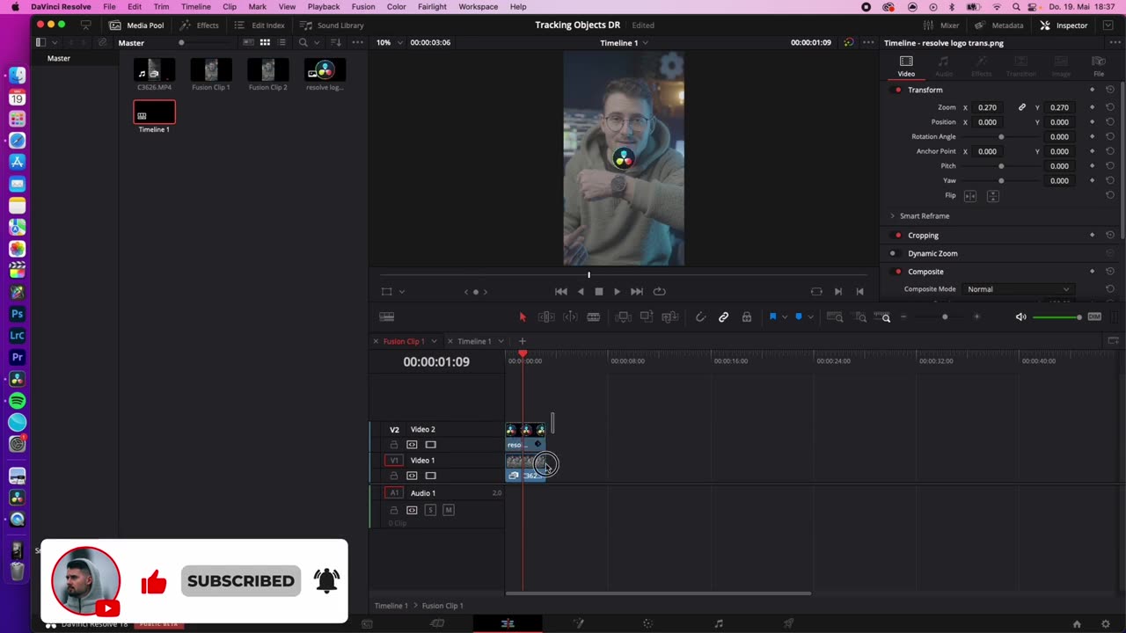This screenshot has width=1126, height=633.
Task: Open the Edit Index panel
Action: (x=259, y=25)
